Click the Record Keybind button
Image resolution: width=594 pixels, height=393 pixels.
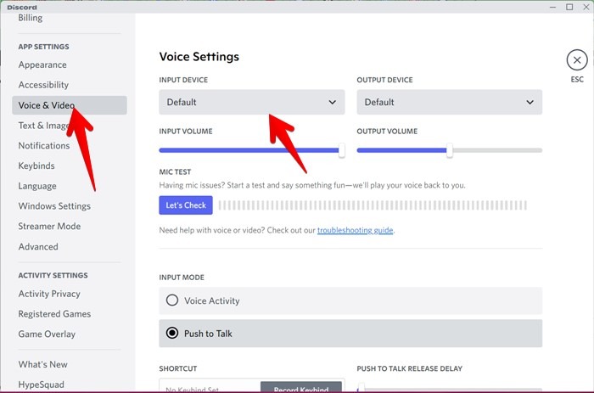point(301,387)
